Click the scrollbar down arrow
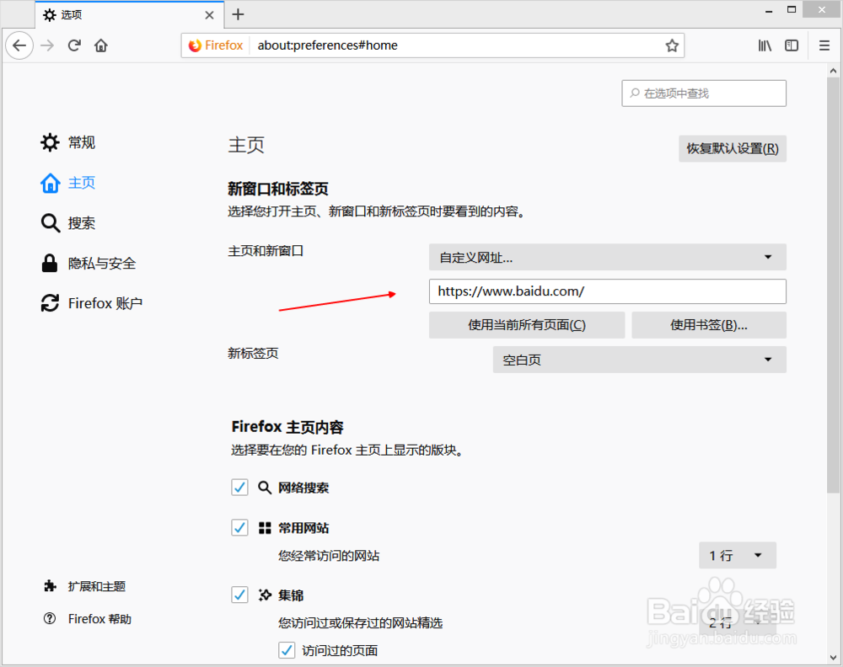843x667 pixels. point(833,658)
